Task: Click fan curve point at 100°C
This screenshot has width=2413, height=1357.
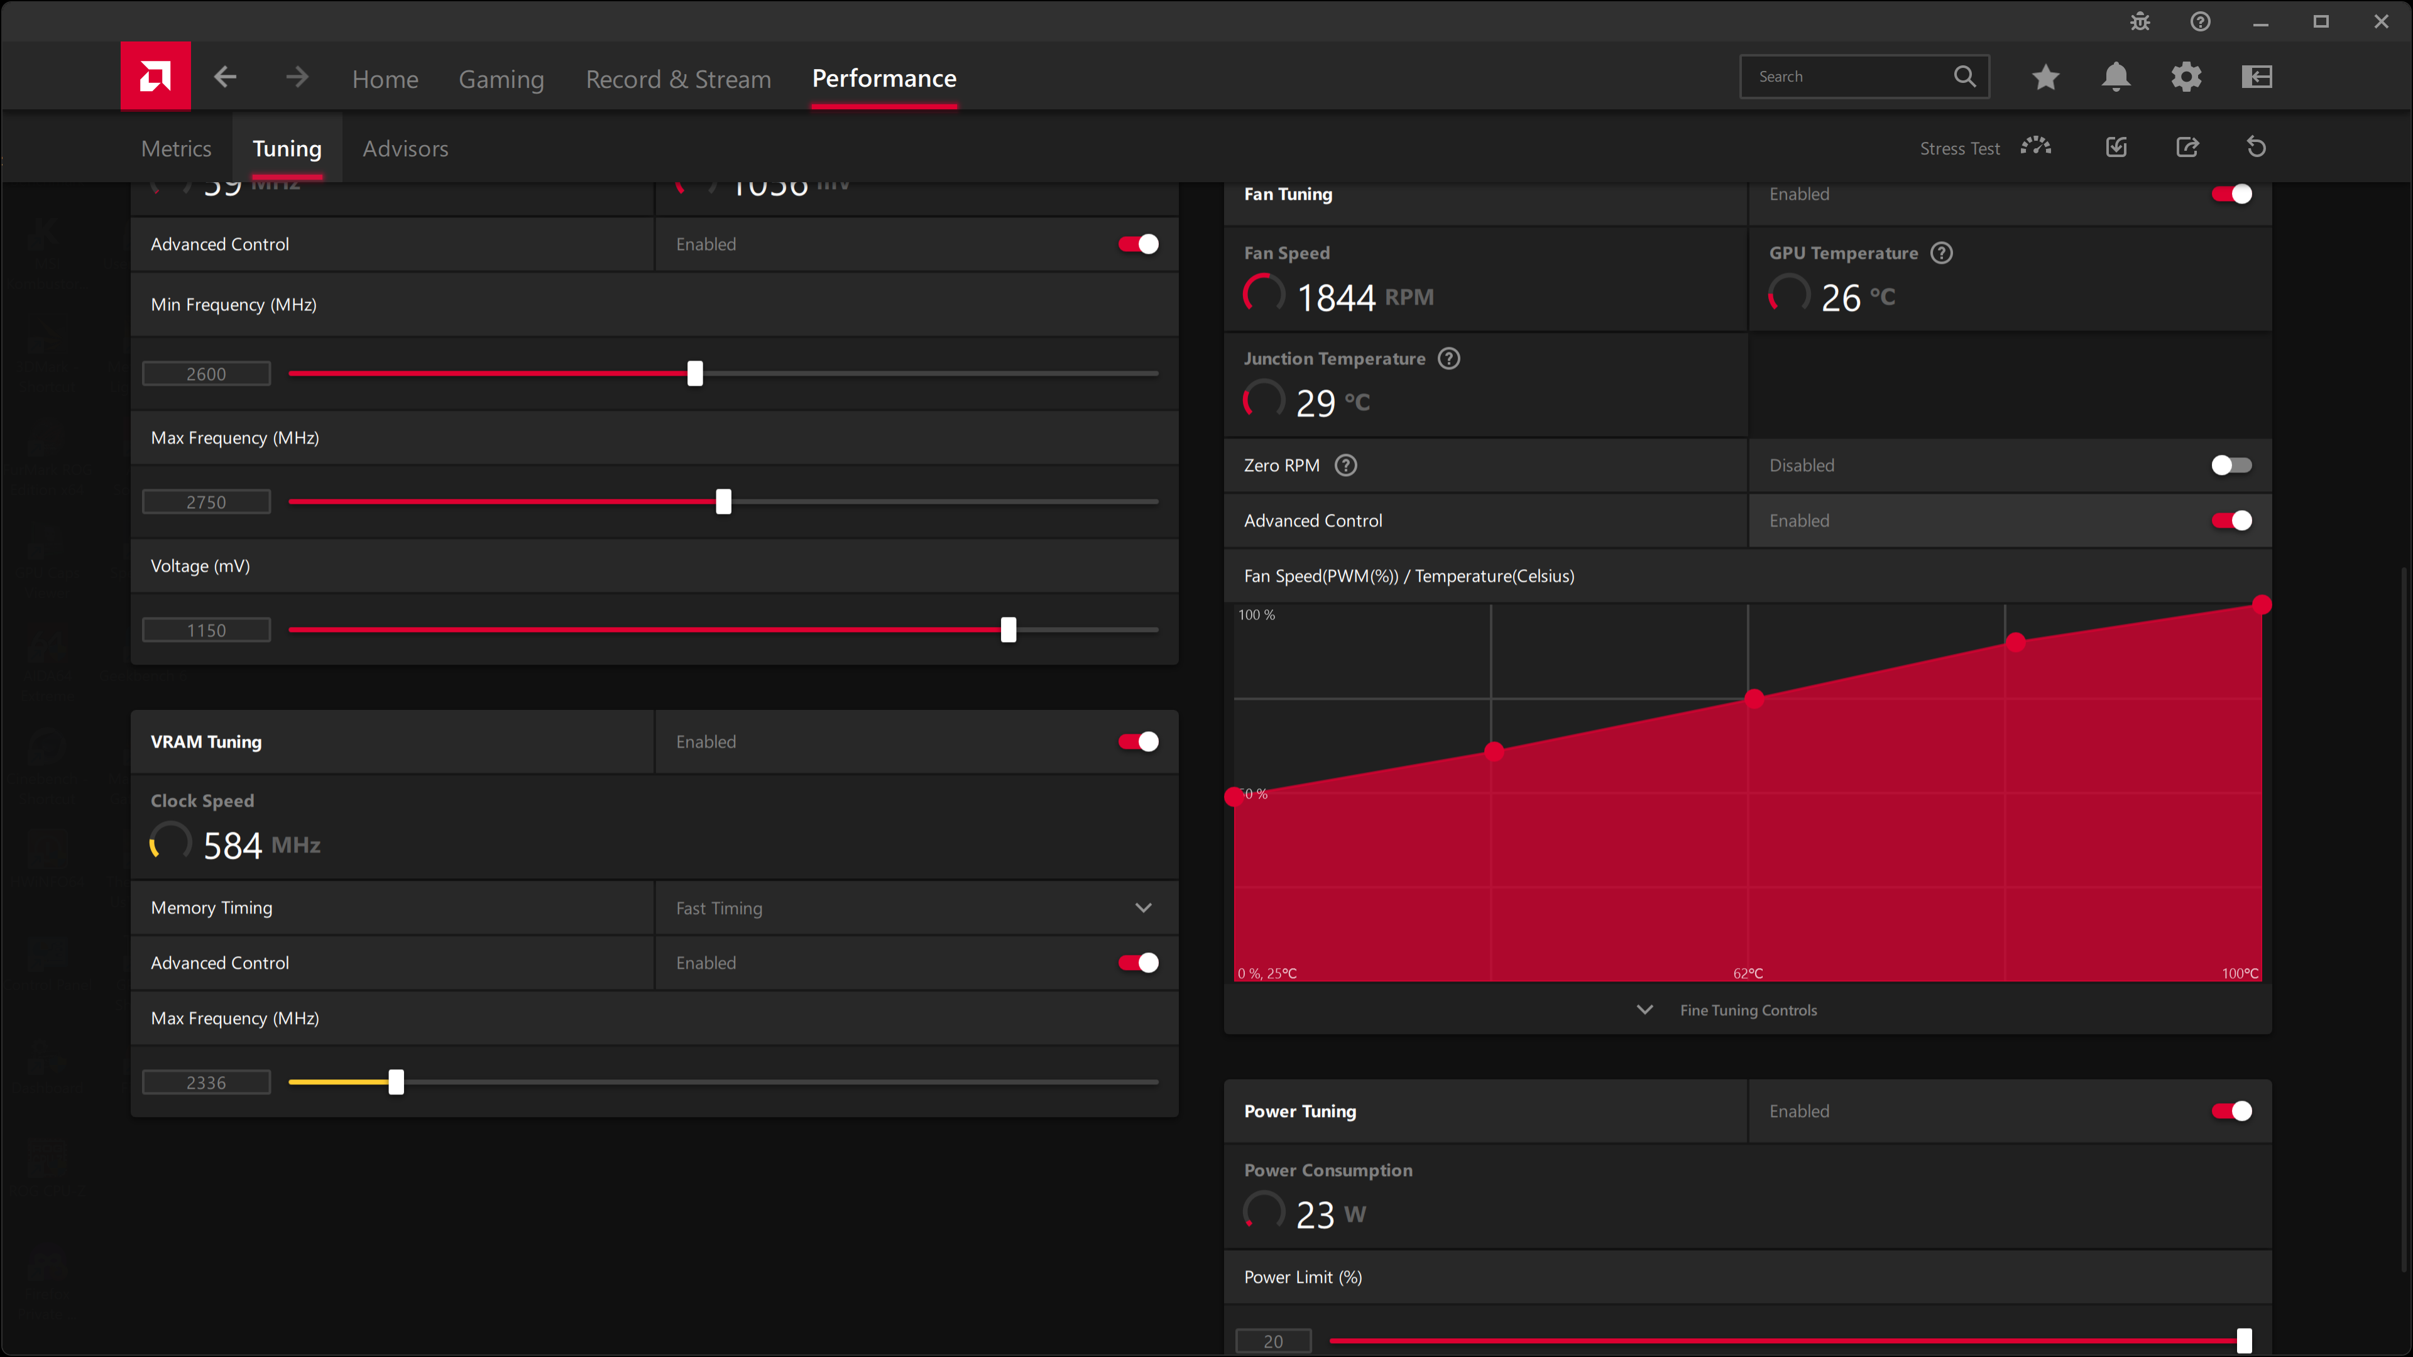Action: [x=2262, y=605]
